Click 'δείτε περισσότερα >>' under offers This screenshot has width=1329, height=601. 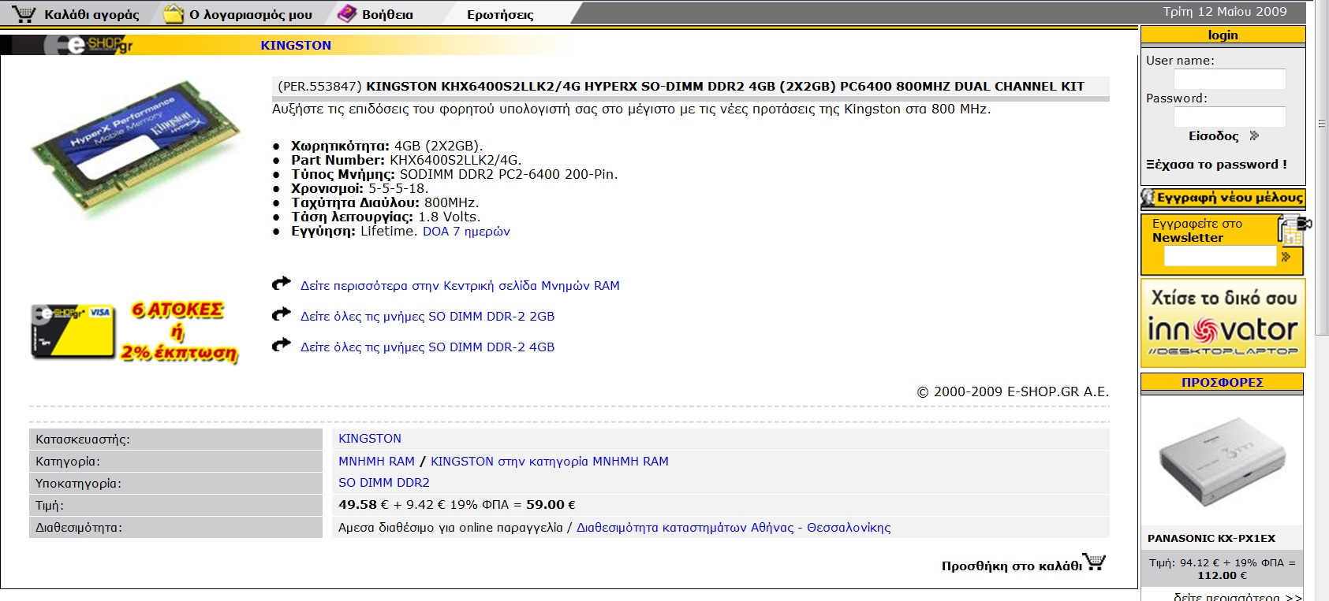(1238, 596)
